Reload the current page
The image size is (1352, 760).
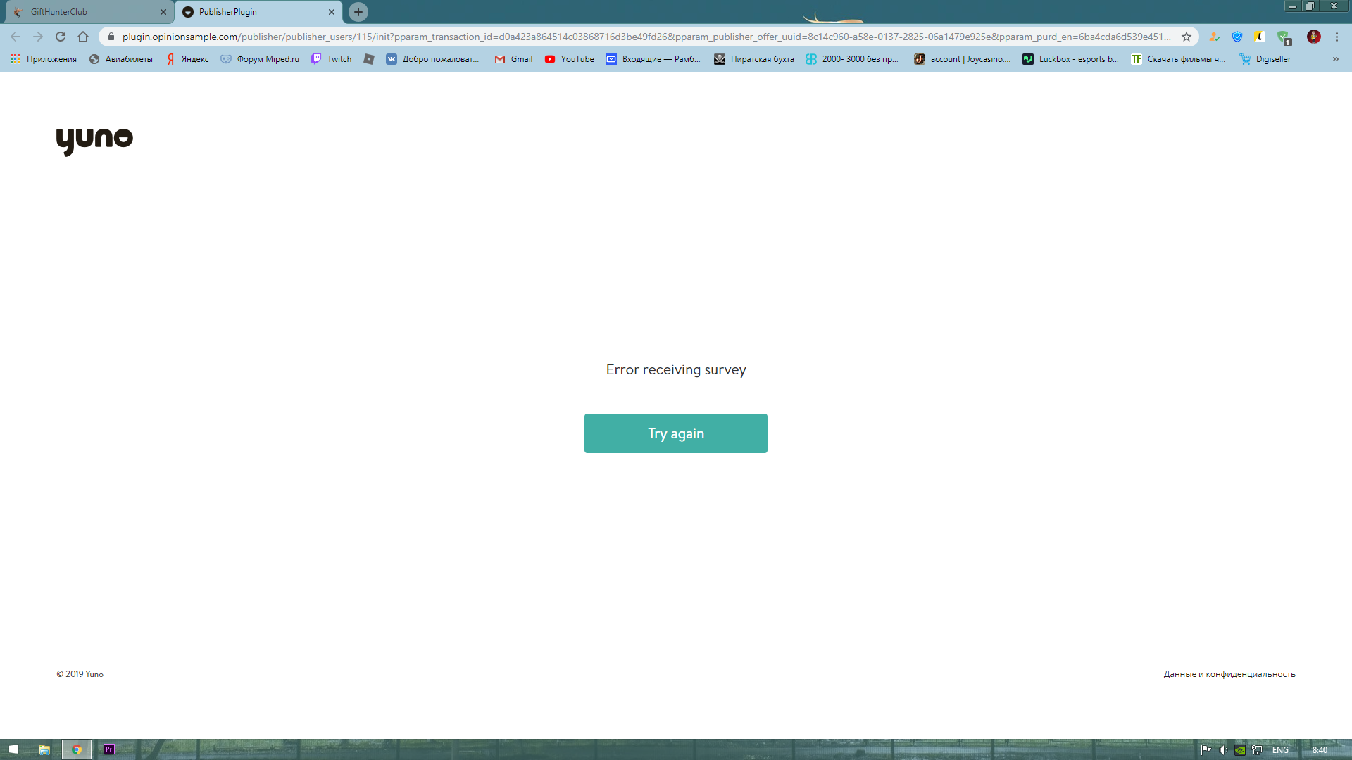click(61, 37)
